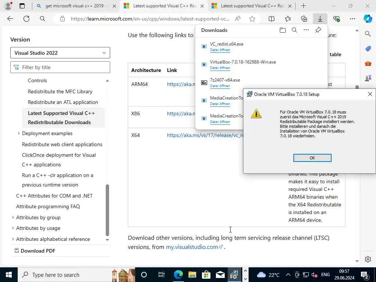Switch to the third Latest supported Visual C++ tab
This screenshot has width=376, height=282.
coord(251,6)
